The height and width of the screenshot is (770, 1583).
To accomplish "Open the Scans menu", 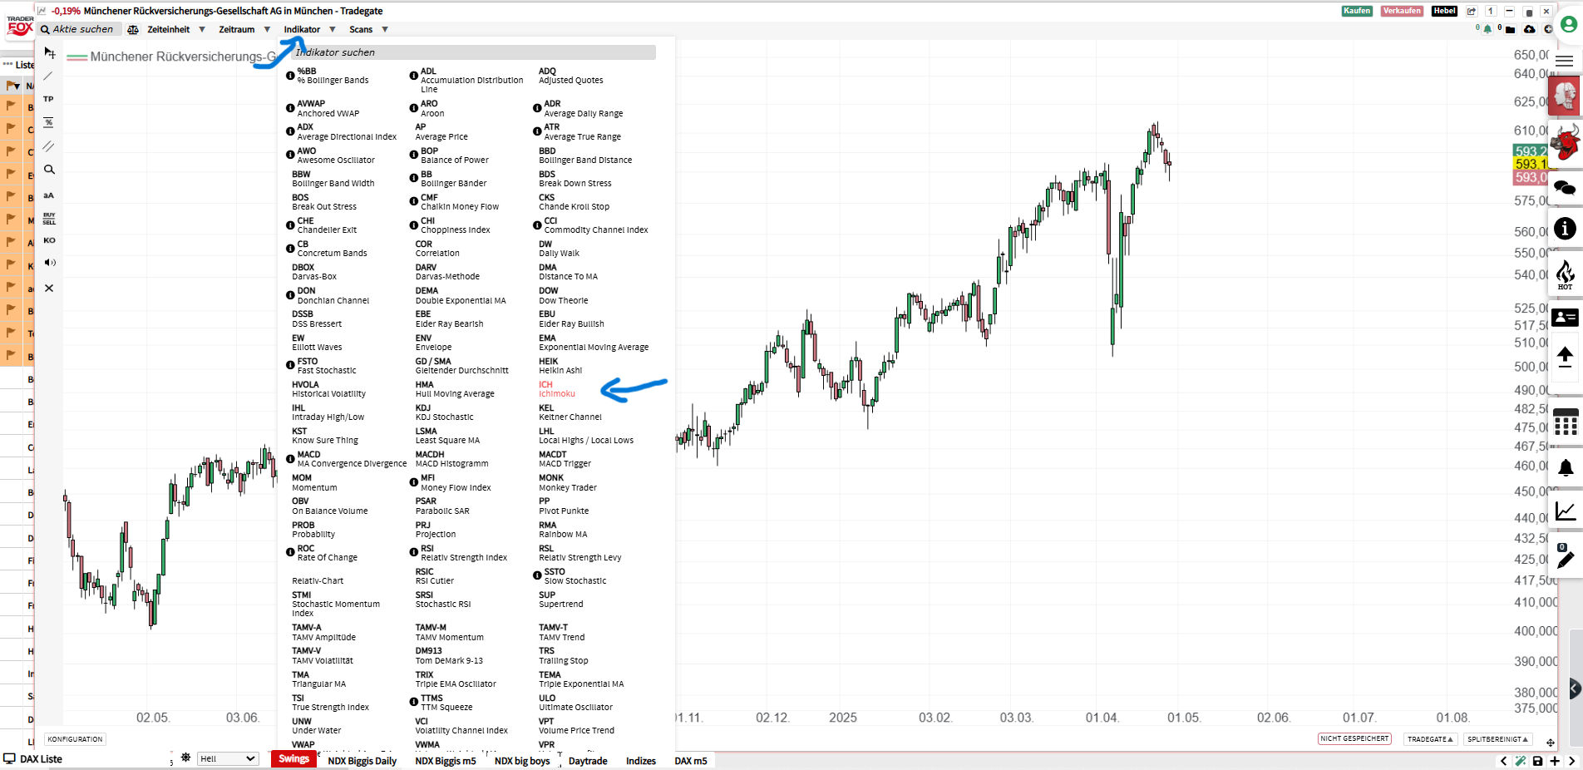I will pos(360,28).
